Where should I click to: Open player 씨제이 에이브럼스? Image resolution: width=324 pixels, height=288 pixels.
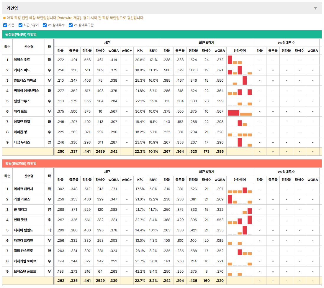pyautogui.click(x=27, y=91)
